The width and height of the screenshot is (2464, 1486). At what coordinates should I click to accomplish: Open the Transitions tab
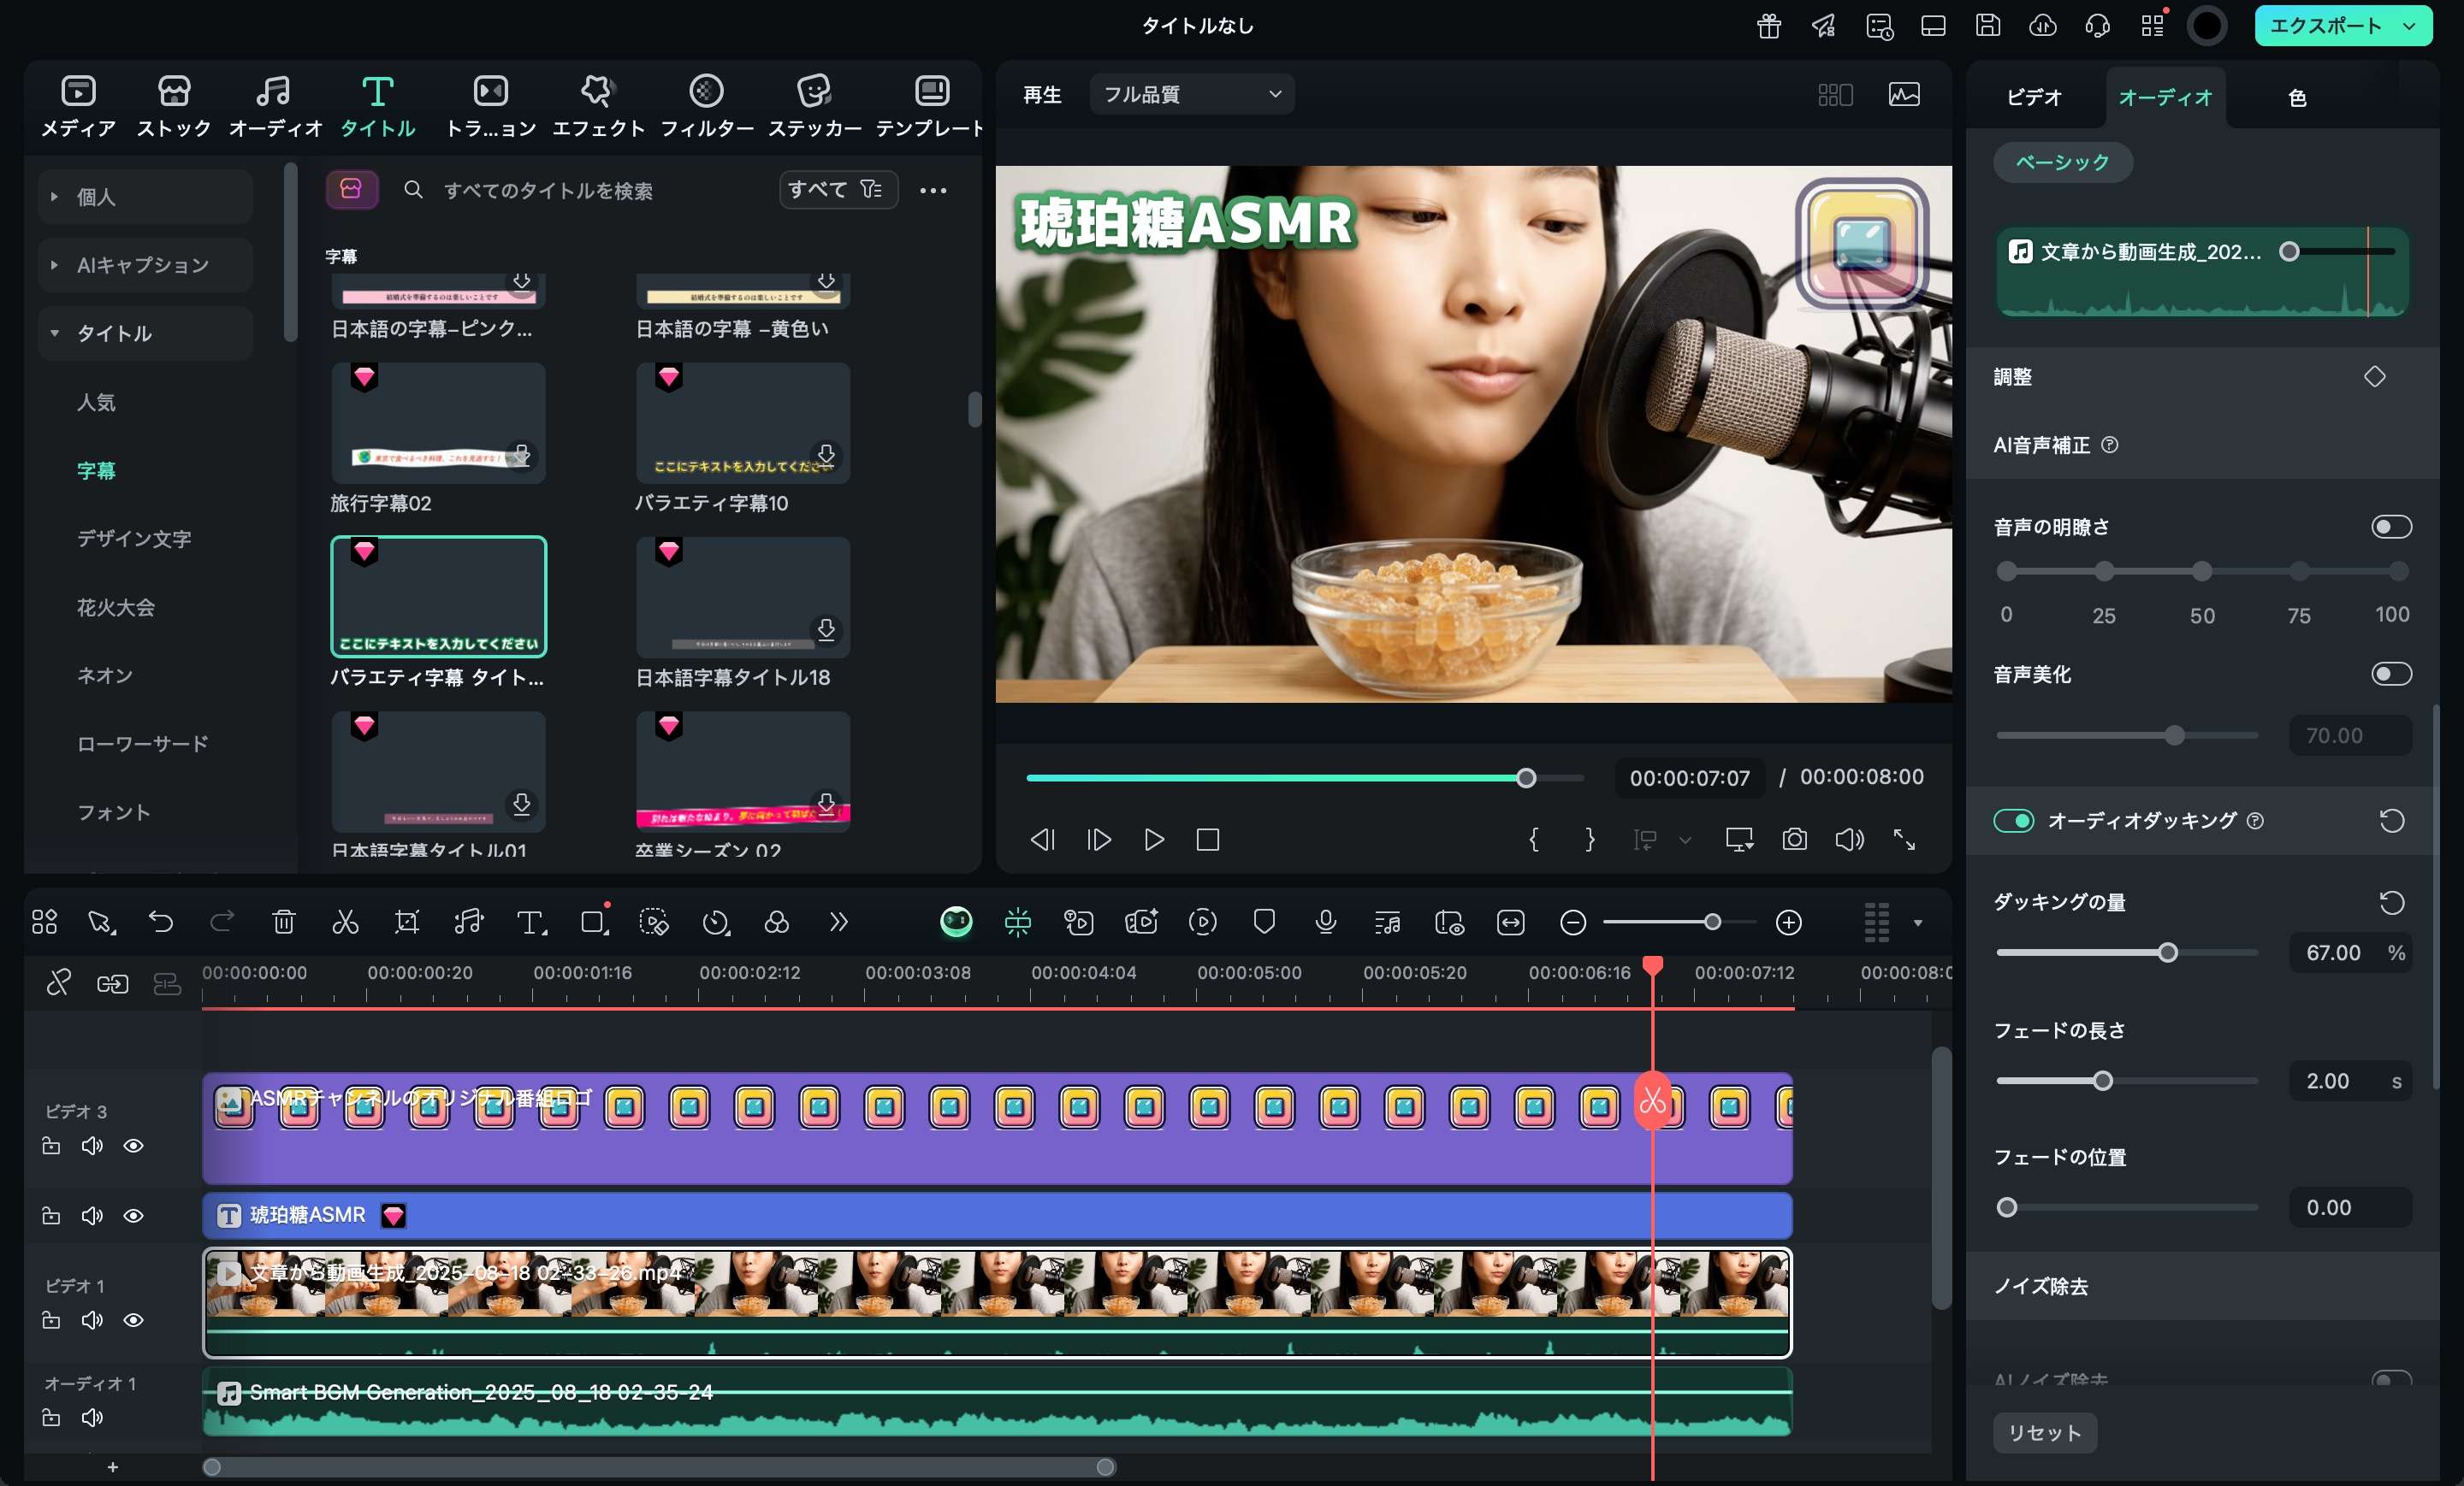[490, 106]
